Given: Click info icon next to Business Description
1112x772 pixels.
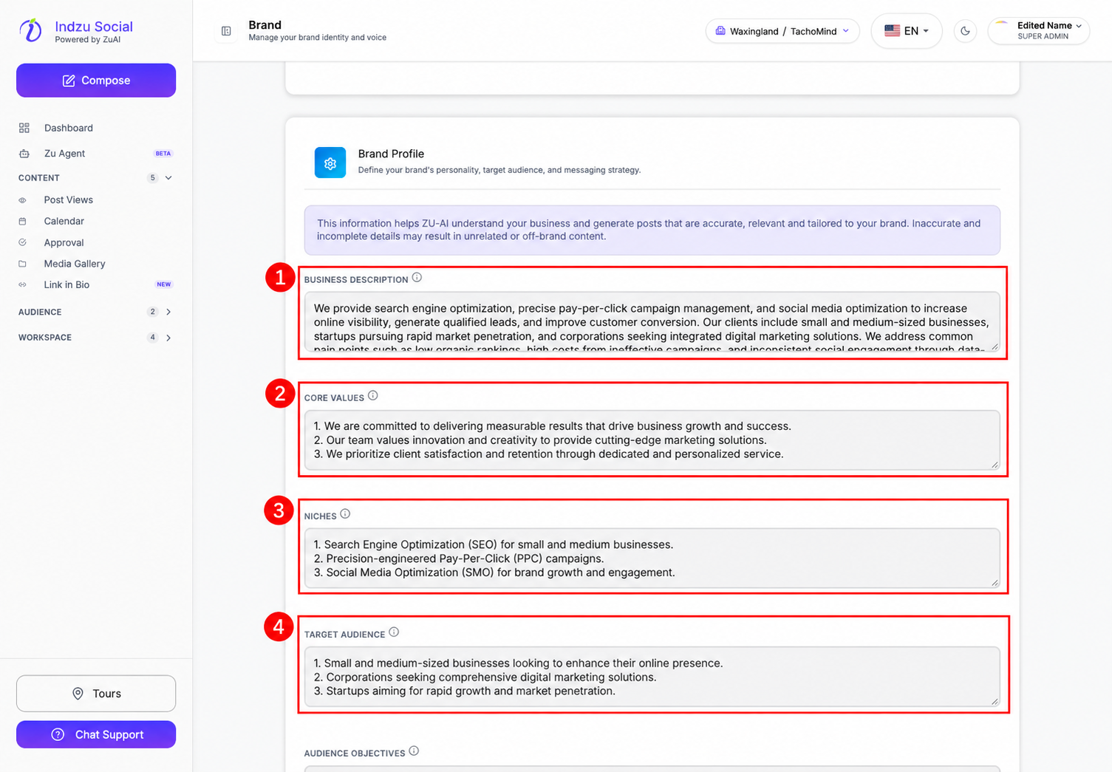Looking at the screenshot, I should (417, 278).
